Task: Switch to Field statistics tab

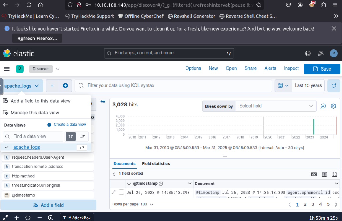Action: point(156,164)
